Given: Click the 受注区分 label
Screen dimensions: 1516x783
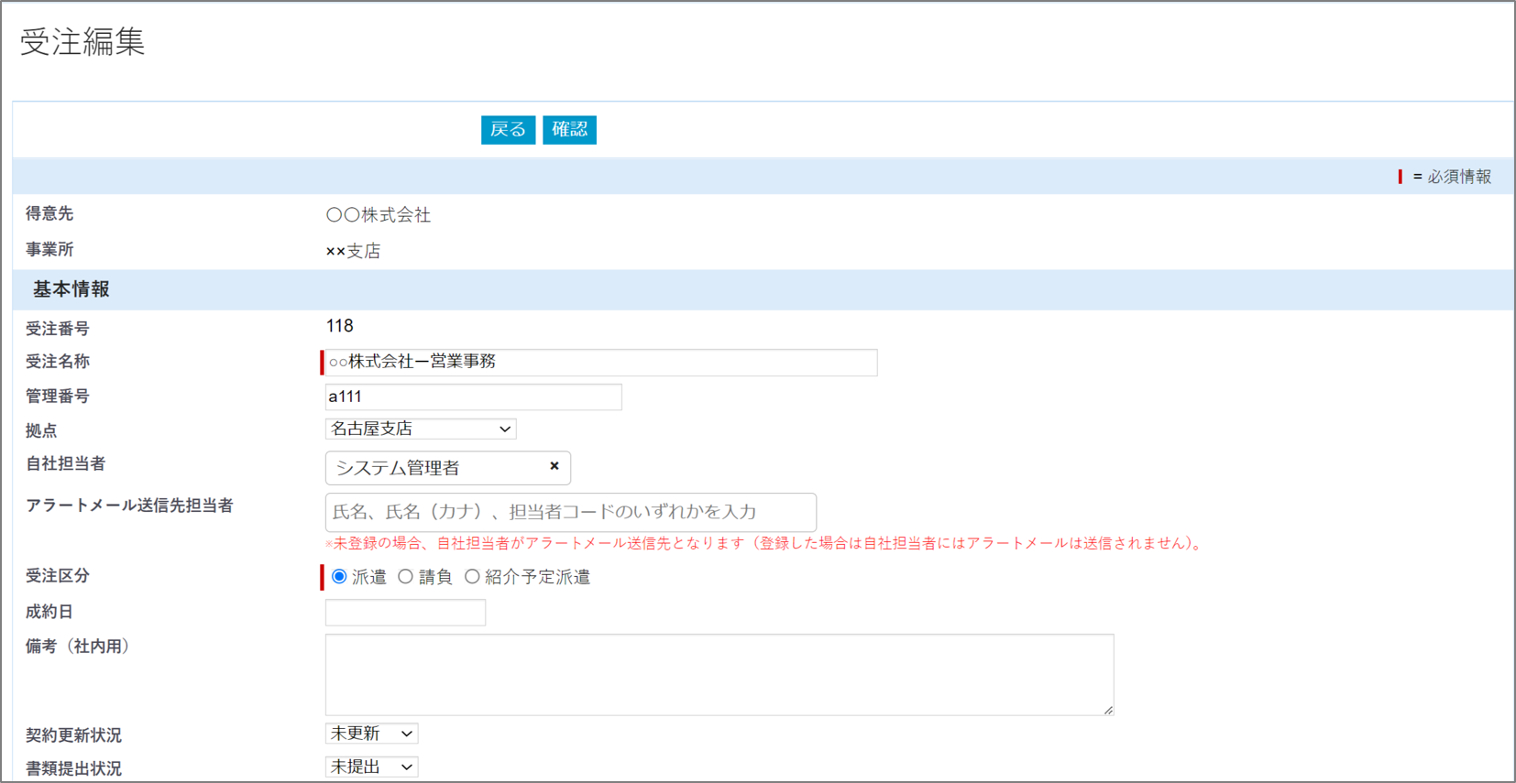Looking at the screenshot, I should [x=58, y=576].
